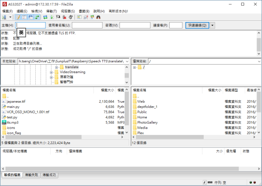Screen dimensions: 262x186
Task: Click reconnect to last server icon
Action: 71,17
